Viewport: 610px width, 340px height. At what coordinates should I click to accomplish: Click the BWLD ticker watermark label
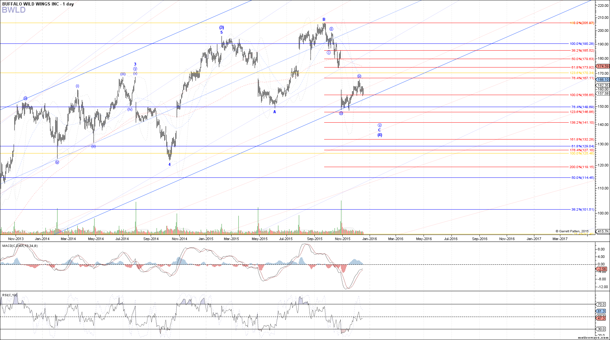[x=14, y=10]
